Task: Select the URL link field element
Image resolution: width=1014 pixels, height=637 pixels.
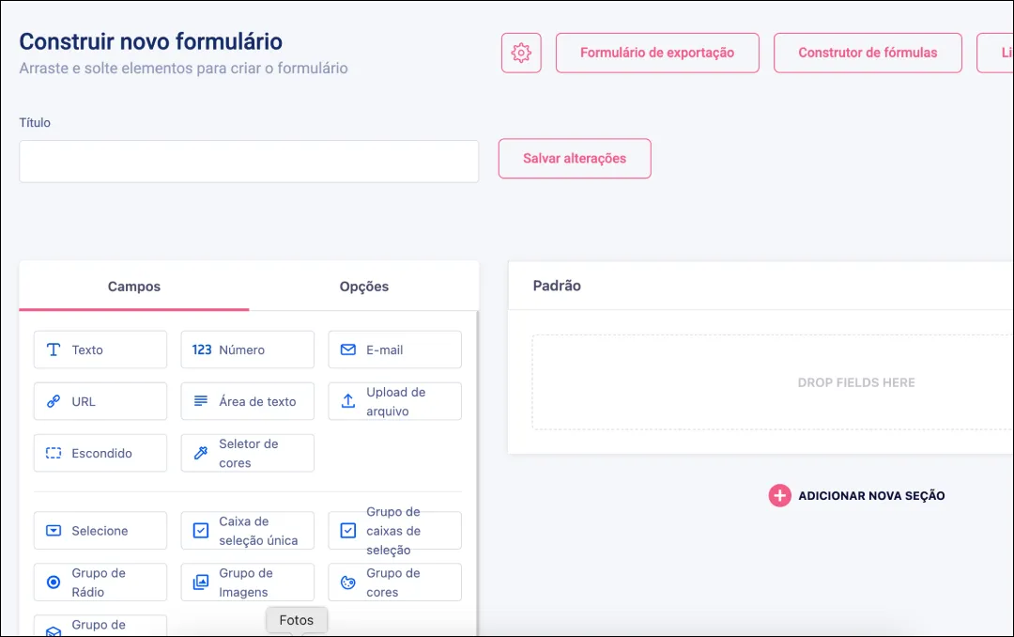Action: tap(100, 401)
